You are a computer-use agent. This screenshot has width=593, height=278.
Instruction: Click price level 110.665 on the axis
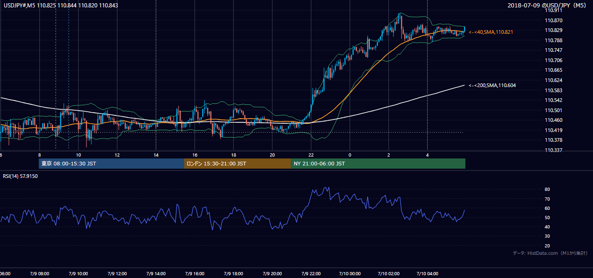click(x=554, y=70)
